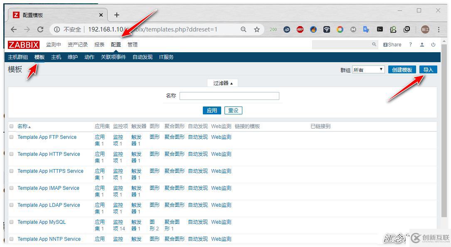The width and height of the screenshot is (451, 247).
Task: Click the browser forward arrow
Action: pos(27,29)
